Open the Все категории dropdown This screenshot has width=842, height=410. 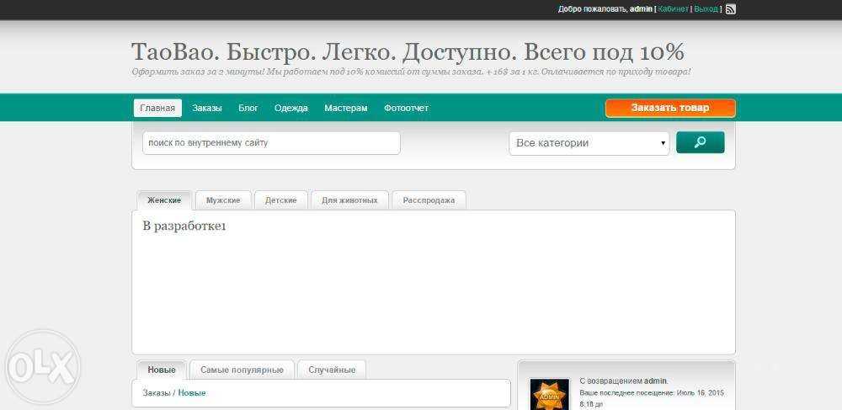click(589, 143)
